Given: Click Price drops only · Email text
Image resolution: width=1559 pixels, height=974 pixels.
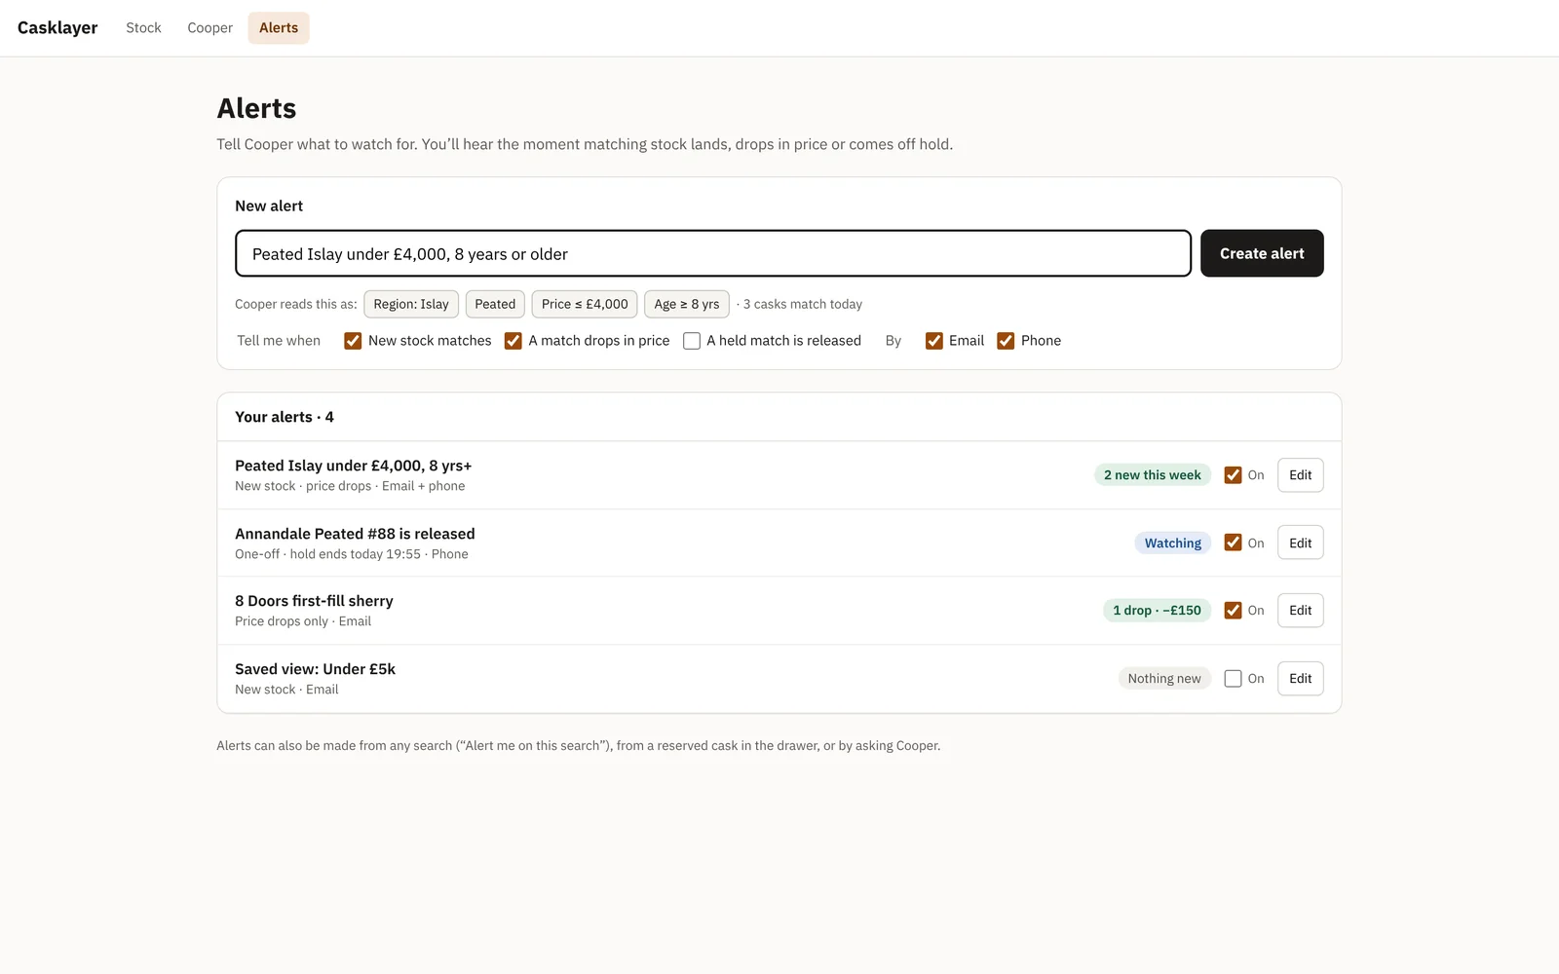Looking at the screenshot, I should coord(303,621).
